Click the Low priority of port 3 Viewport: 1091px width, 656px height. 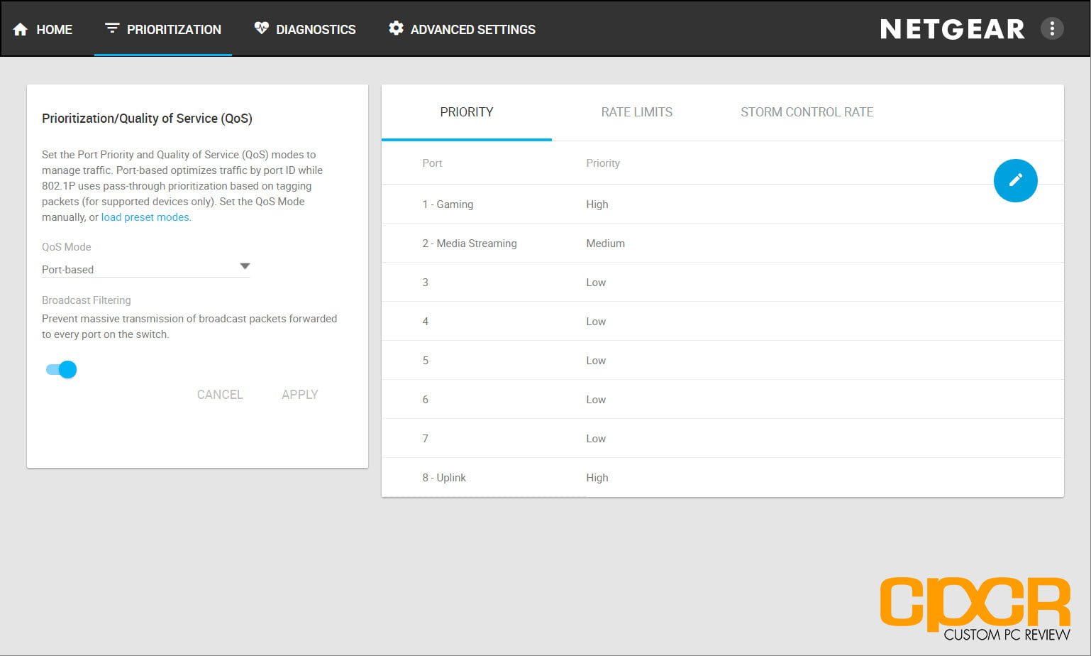pos(596,283)
